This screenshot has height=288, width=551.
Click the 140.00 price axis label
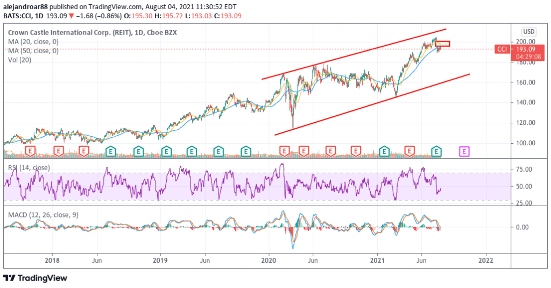click(525, 102)
